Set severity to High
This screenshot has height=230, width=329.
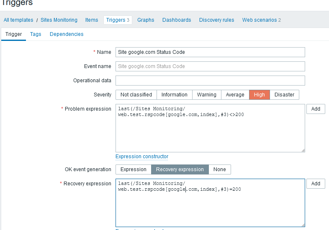click(260, 95)
